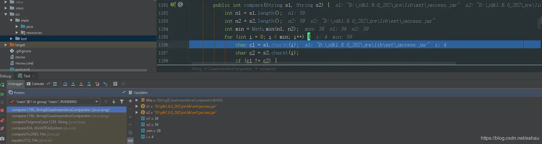Click String breadcrumb in editor
This screenshot has width=542, height=144.
(196, 69)
